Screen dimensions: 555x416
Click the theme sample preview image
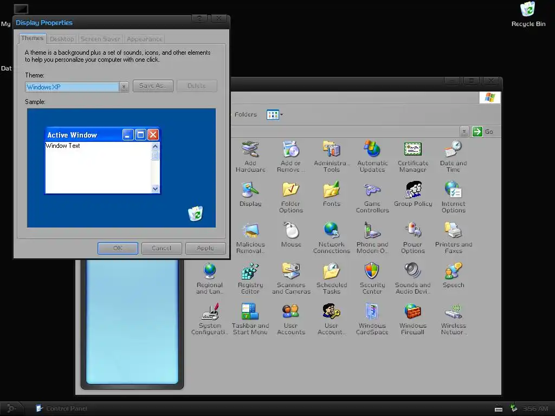pos(121,168)
